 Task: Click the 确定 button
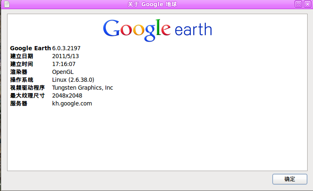290,179
